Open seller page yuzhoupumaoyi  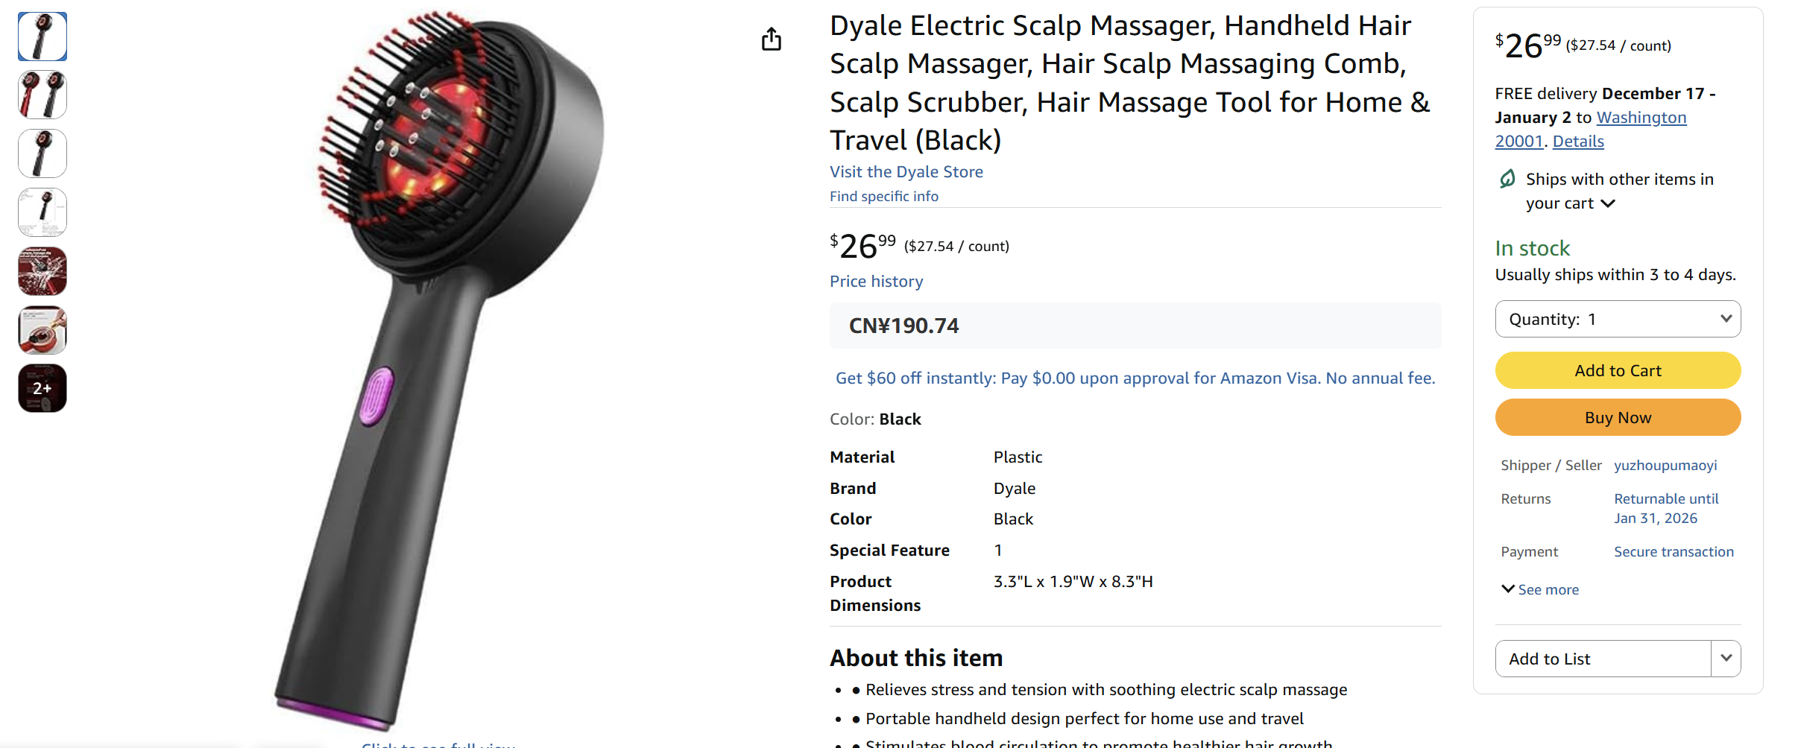click(1666, 465)
